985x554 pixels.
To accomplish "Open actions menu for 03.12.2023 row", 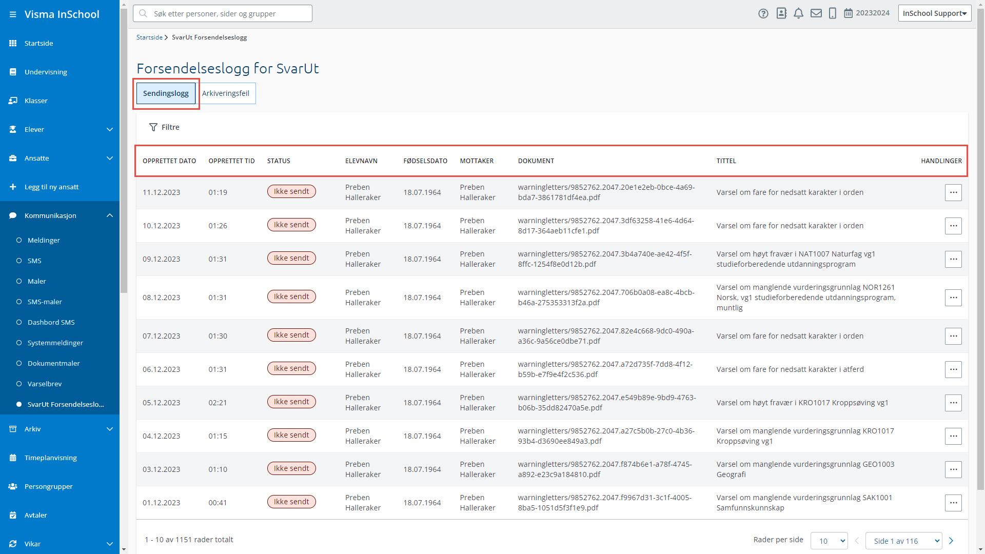I will (953, 470).
